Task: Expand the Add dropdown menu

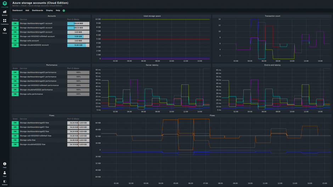Action: coord(27,11)
